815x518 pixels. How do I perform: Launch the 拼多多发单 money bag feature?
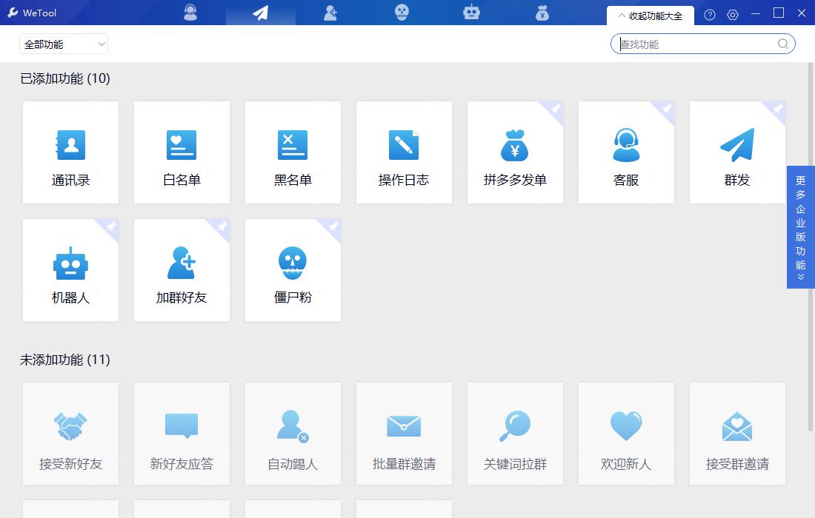coord(515,152)
